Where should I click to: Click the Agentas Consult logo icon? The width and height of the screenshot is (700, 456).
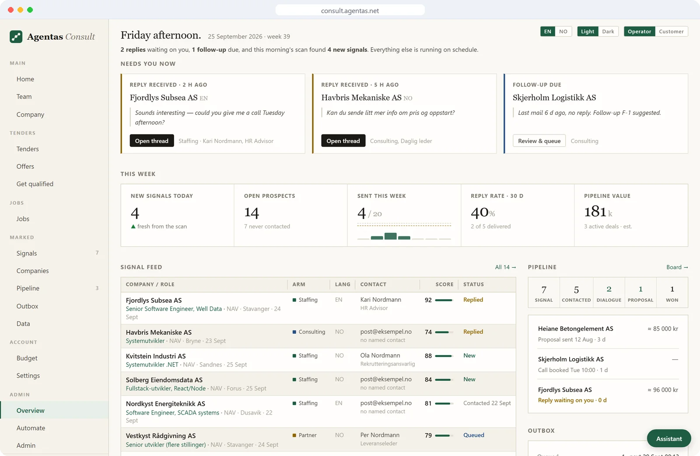coord(16,37)
